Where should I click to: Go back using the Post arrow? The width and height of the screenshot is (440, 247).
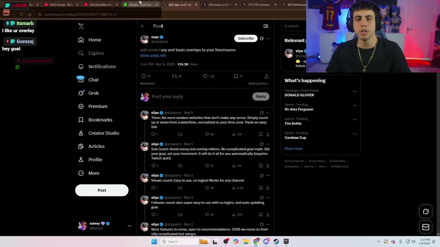tap(142, 26)
